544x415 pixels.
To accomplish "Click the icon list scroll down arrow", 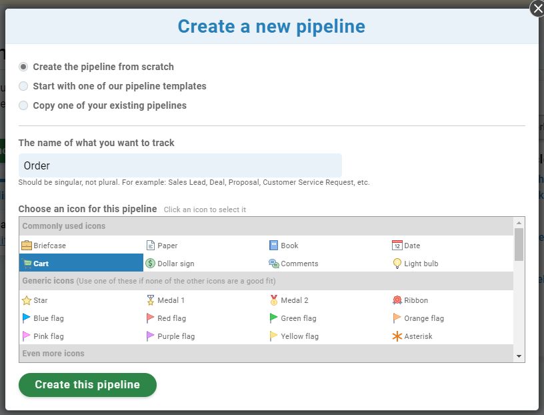I will coord(519,356).
